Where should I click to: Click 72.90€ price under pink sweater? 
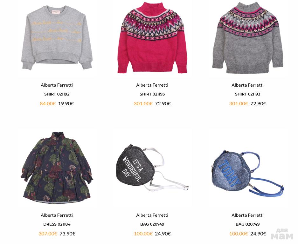click(x=163, y=103)
